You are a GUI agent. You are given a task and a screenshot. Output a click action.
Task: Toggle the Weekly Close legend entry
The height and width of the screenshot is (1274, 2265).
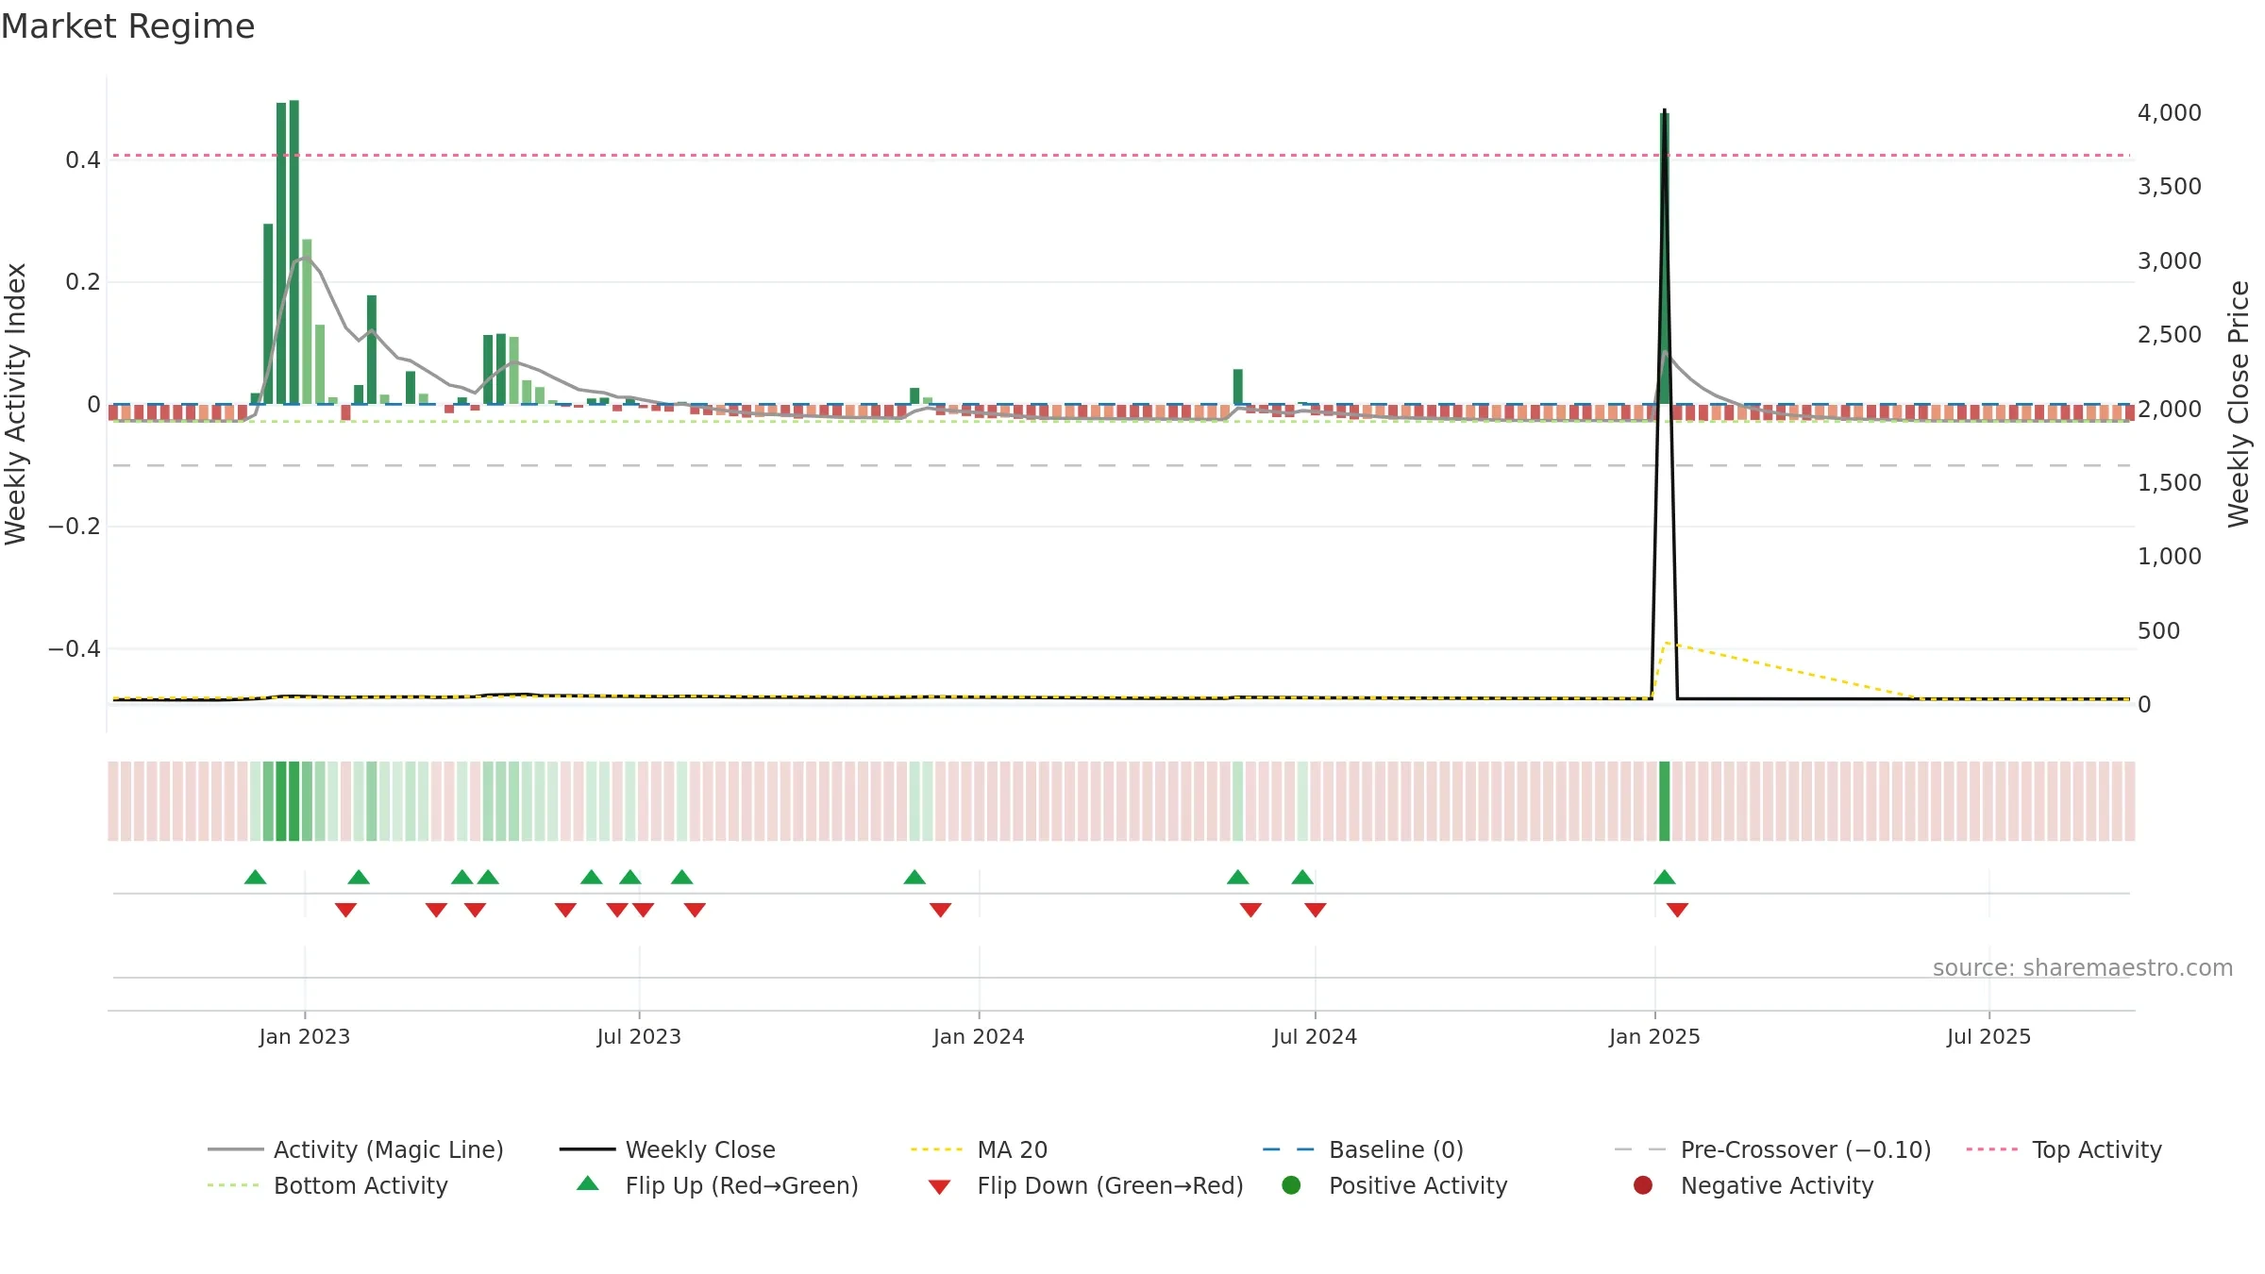667,1149
